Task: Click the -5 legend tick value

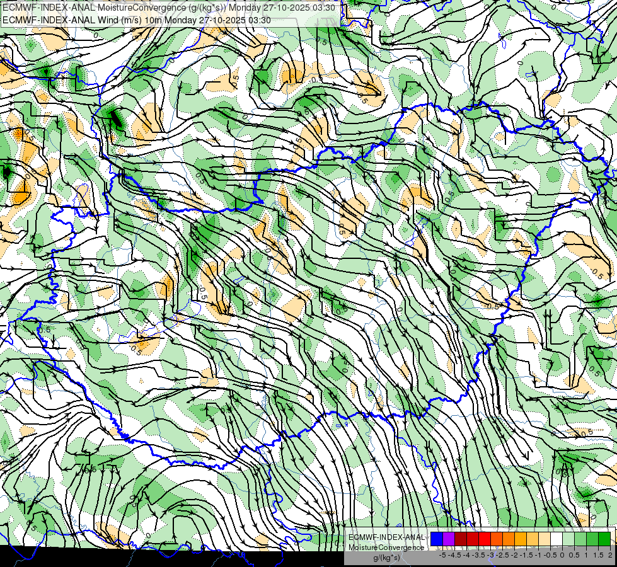Action: pyautogui.click(x=442, y=555)
